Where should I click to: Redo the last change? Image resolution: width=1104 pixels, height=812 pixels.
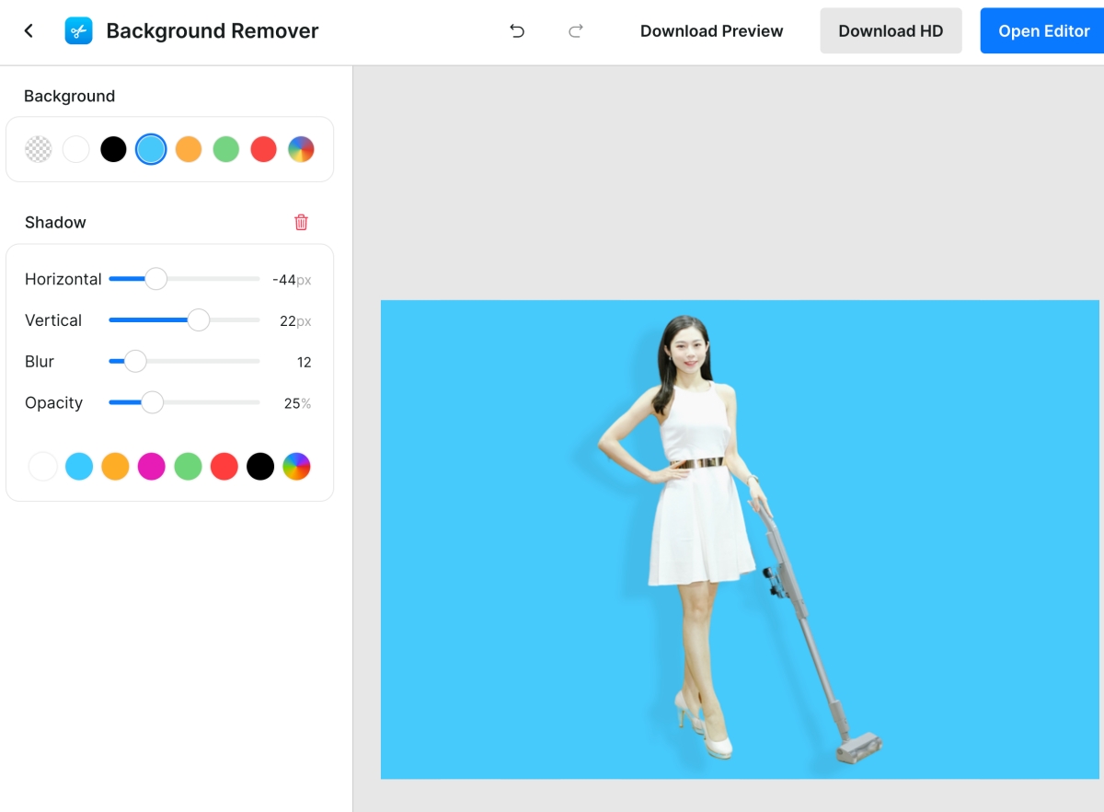click(x=576, y=31)
